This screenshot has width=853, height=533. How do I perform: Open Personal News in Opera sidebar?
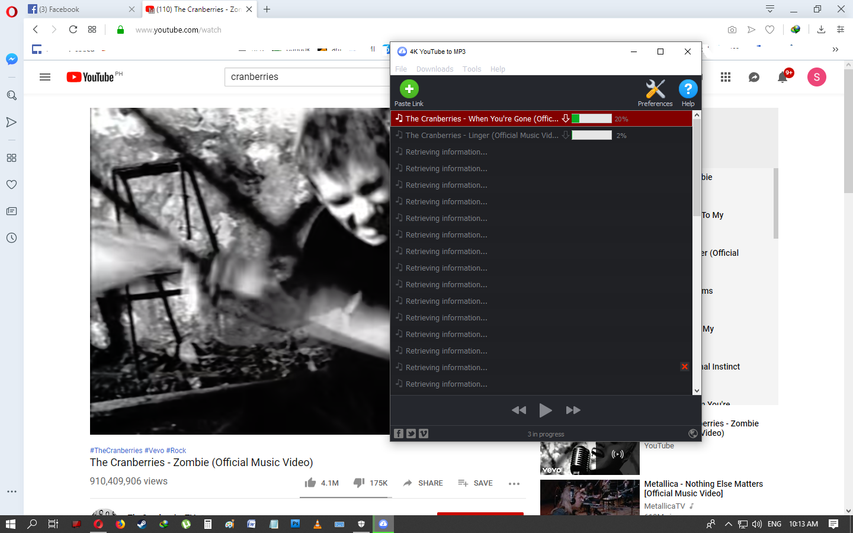[x=11, y=211]
